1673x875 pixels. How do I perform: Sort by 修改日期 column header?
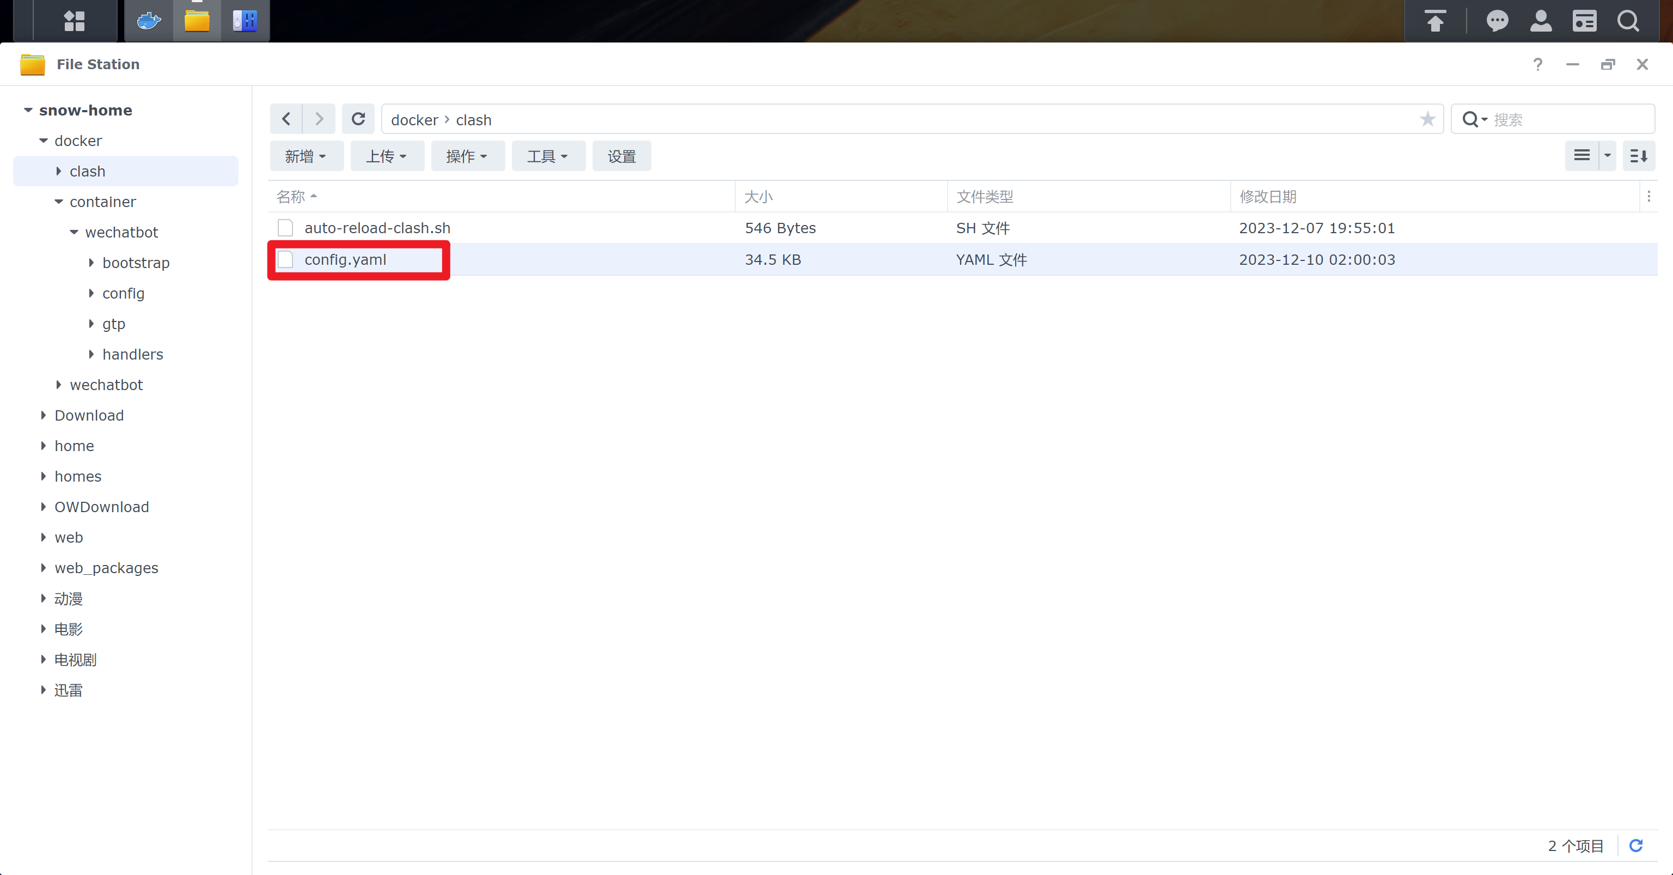tap(1434, 196)
